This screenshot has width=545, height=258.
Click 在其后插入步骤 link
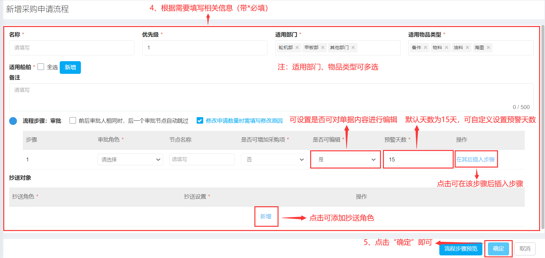click(x=476, y=159)
